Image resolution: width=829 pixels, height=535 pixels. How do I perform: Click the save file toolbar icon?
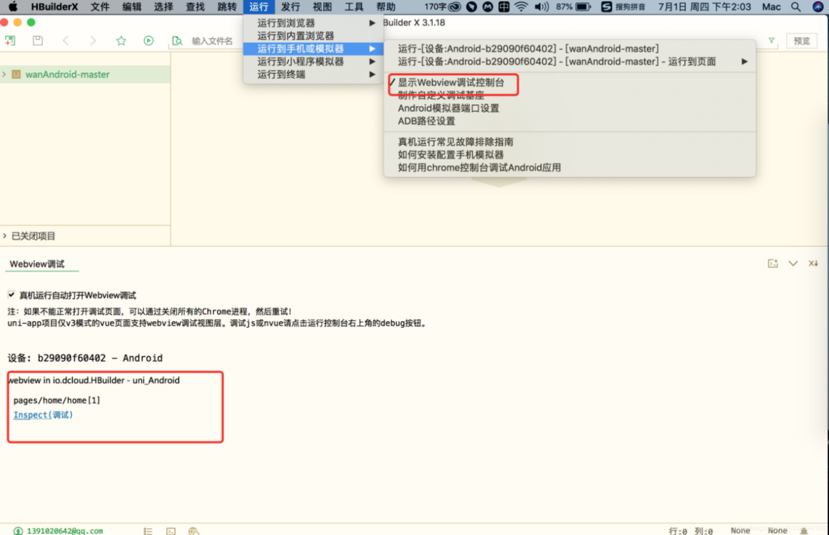click(38, 40)
